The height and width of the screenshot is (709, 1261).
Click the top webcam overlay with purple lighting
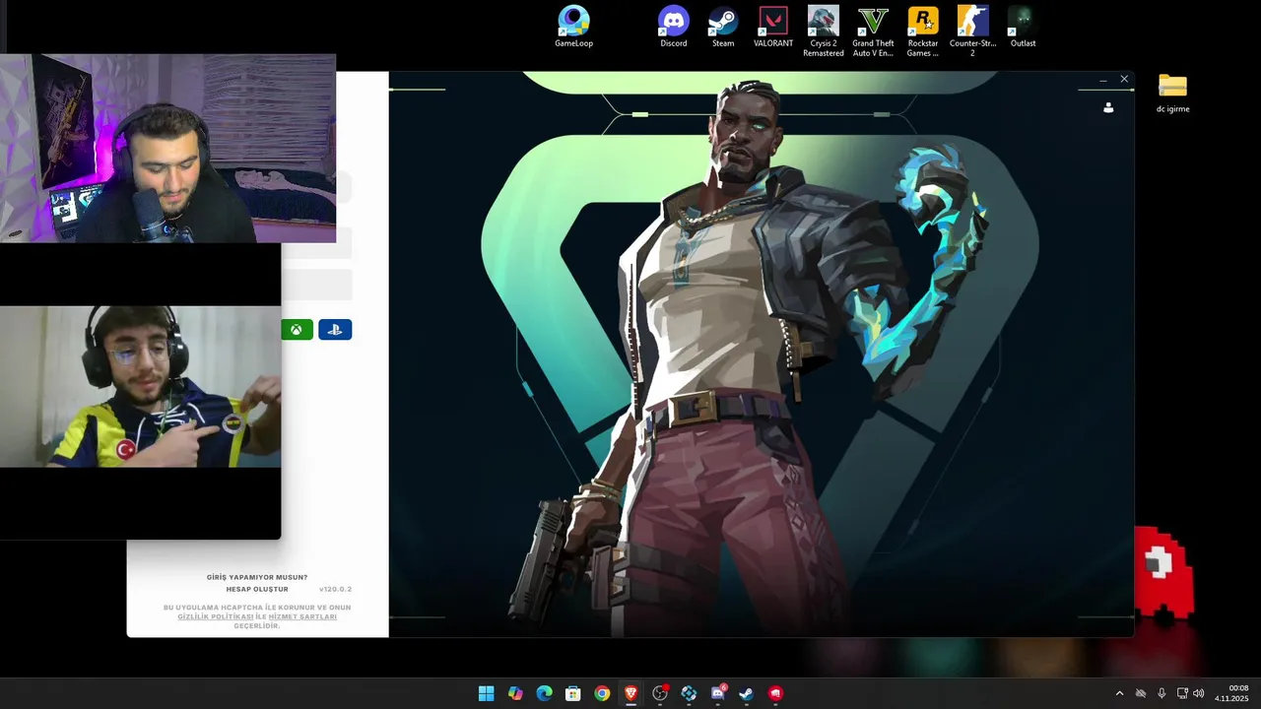(x=167, y=148)
